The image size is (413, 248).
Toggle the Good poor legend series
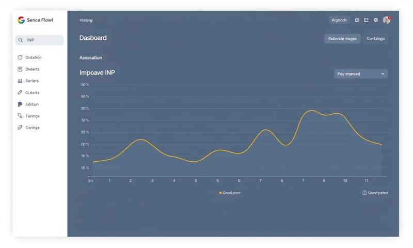click(230, 193)
